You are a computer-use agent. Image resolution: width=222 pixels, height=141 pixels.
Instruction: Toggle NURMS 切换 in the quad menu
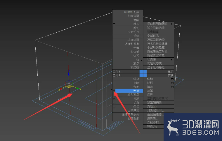(x=131, y=12)
